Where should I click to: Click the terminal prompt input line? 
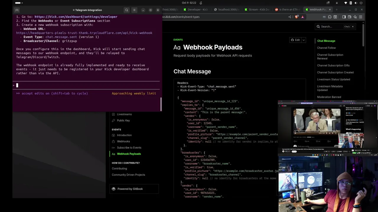86,85
